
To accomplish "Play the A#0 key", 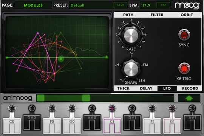I will tap(92, 122).
